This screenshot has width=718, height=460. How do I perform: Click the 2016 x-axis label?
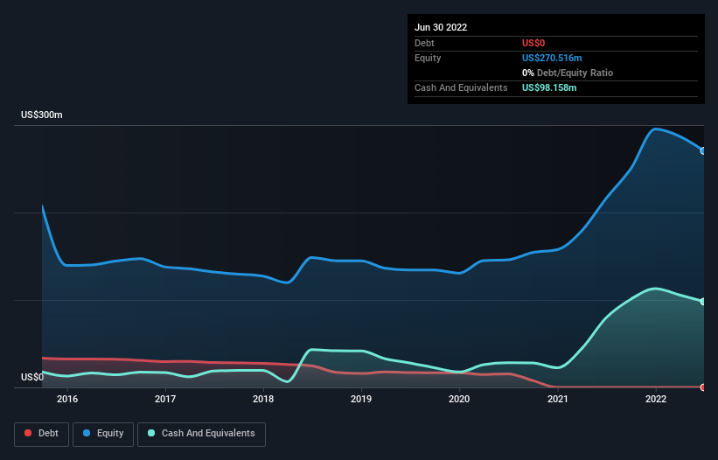coord(67,399)
